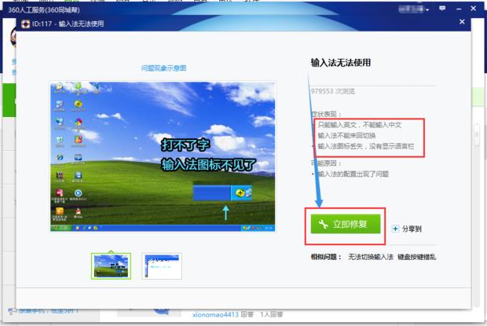Screen dimensions: 487x326
Task: Open similar issue 键盘按键错乱
Action: (x=417, y=257)
